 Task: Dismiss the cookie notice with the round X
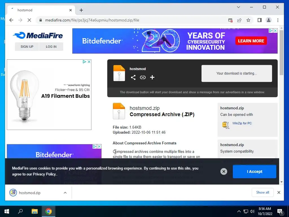point(224,172)
